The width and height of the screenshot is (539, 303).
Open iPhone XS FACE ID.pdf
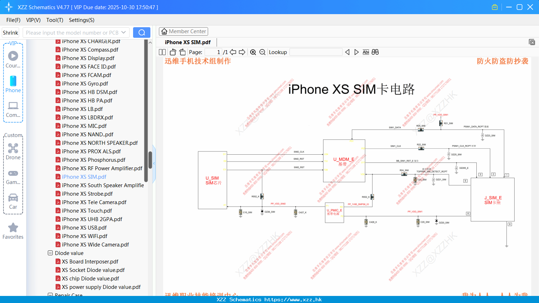(x=89, y=67)
